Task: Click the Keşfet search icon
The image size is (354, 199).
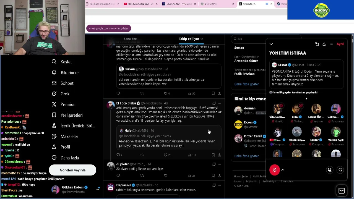Action: click(54, 62)
